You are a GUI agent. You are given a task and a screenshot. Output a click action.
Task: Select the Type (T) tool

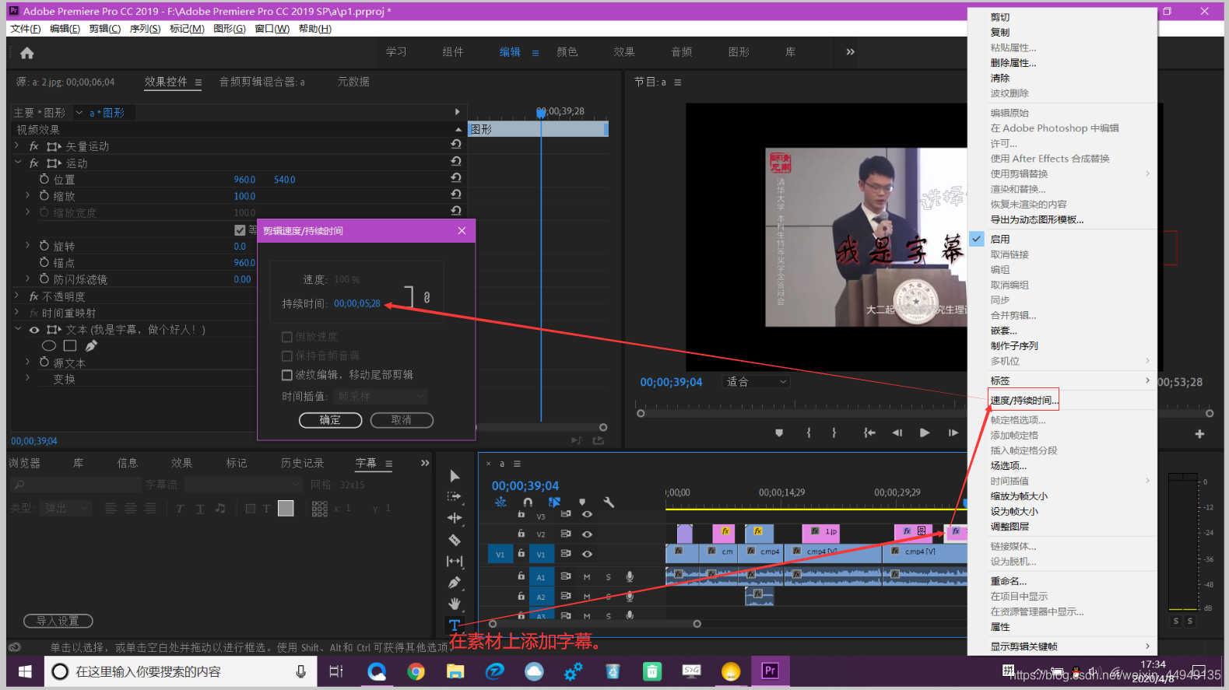point(455,625)
